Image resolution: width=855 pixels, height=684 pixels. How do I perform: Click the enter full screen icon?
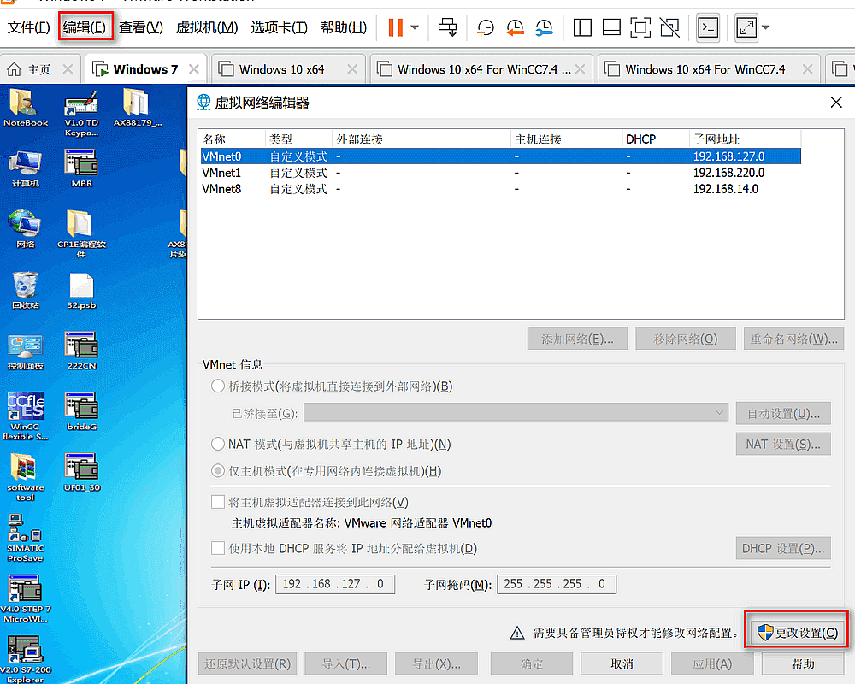click(640, 27)
